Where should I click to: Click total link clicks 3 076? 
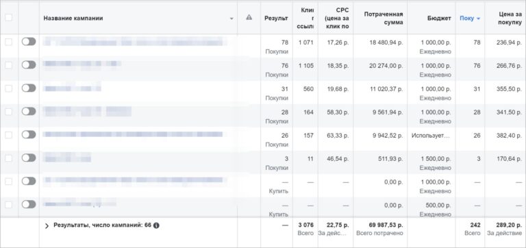(x=306, y=225)
